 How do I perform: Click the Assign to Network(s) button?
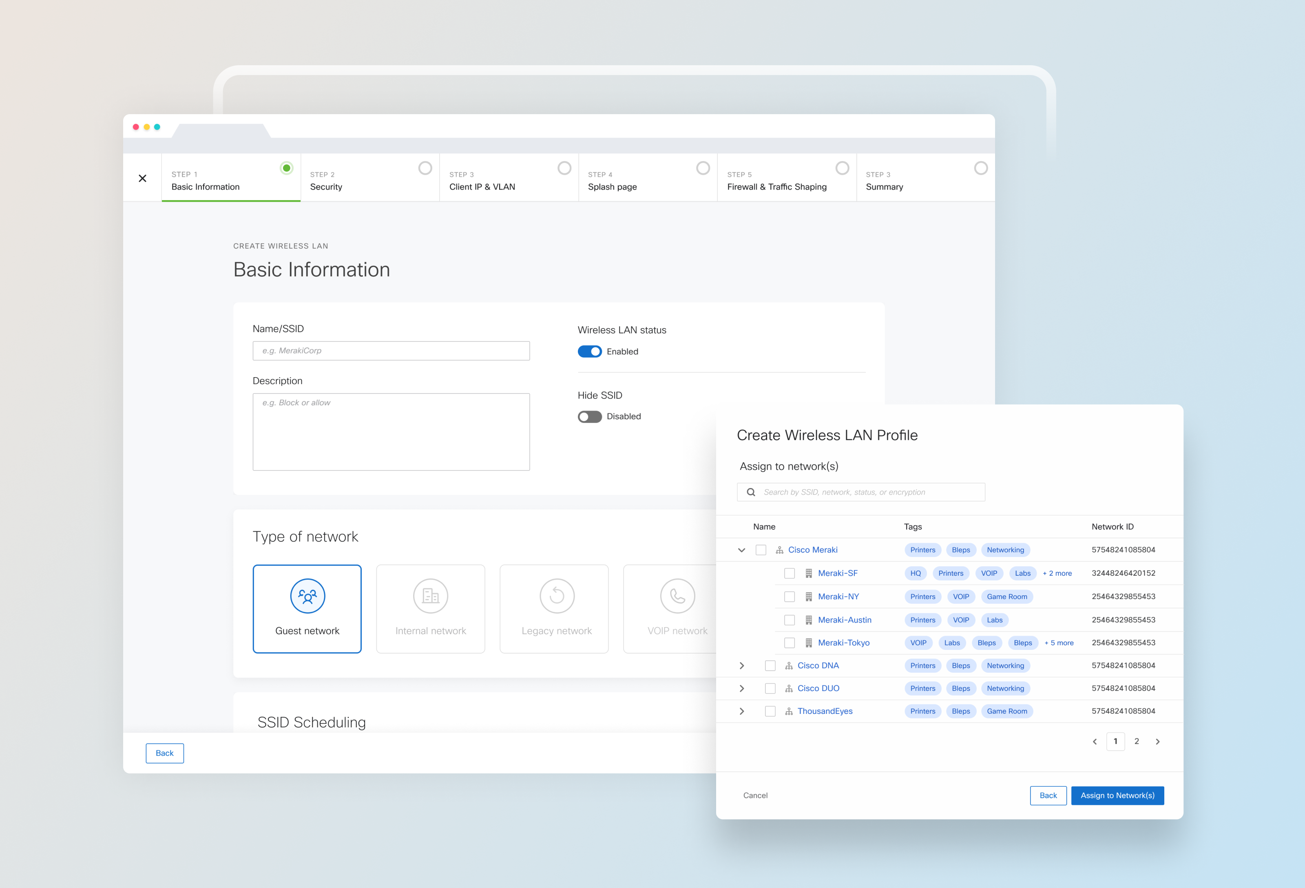[1117, 795]
